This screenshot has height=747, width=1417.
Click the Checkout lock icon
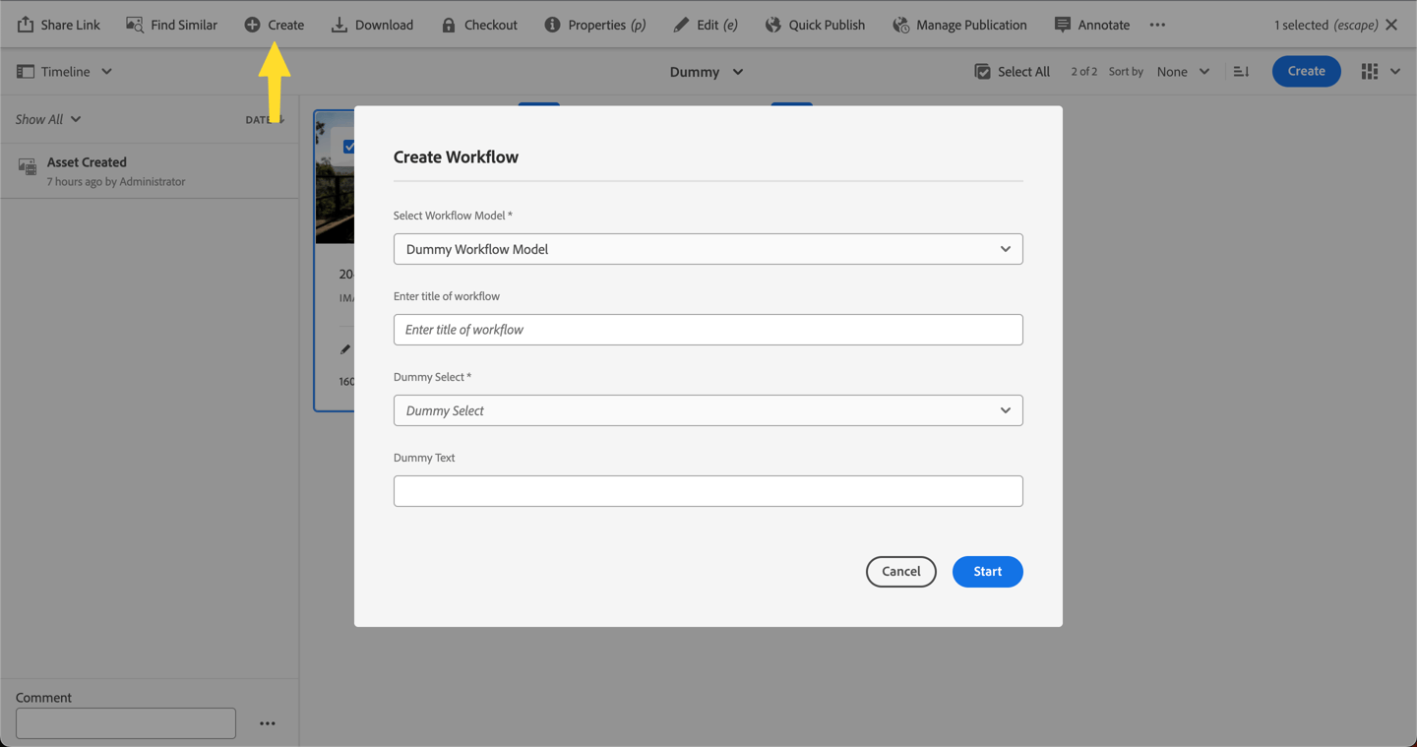(x=449, y=25)
